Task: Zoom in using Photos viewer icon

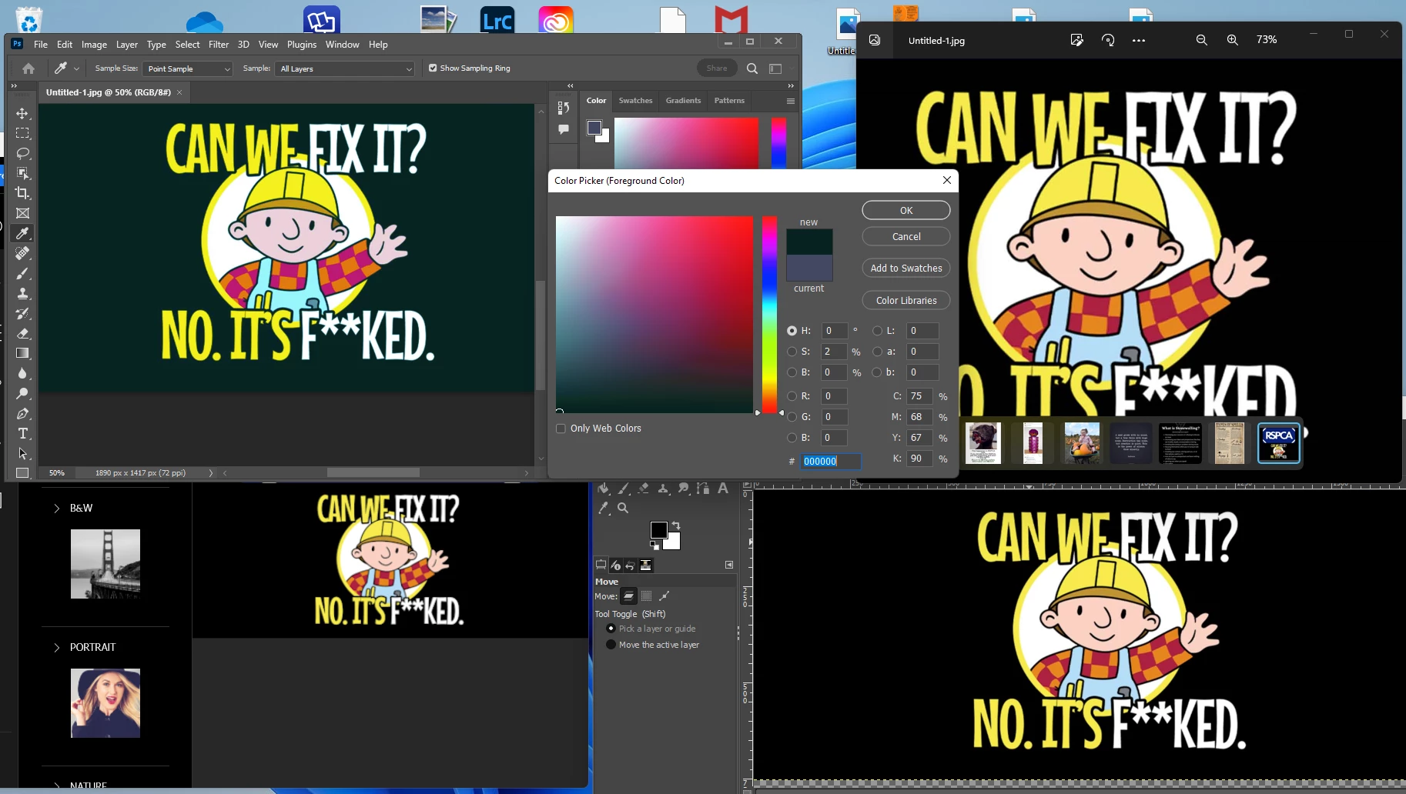Action: pyautogui.click(x=1233, y=40)
